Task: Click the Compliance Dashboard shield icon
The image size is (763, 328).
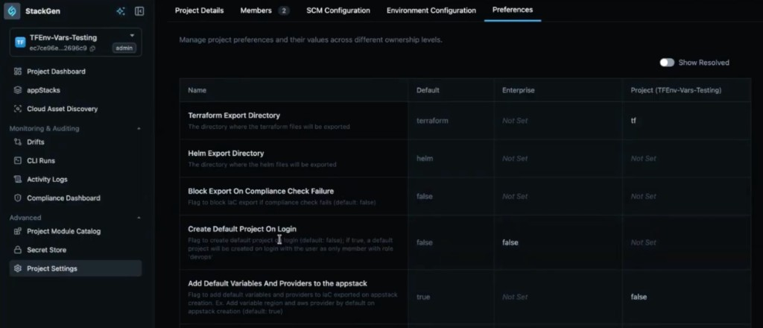Action: [18, 198]
